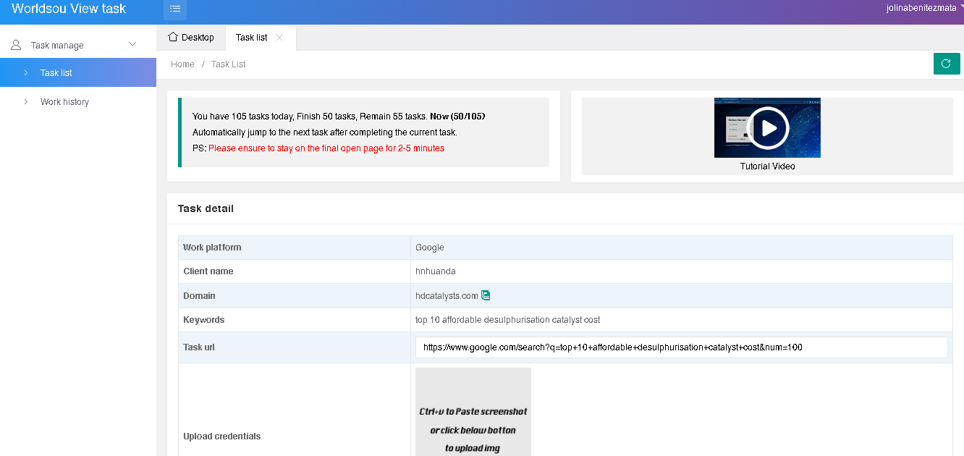The width and height of the screenshot is (964, 456).
Task: Copy the hdcatalysts.com domain using copy icon
Action: click(486, 295)
